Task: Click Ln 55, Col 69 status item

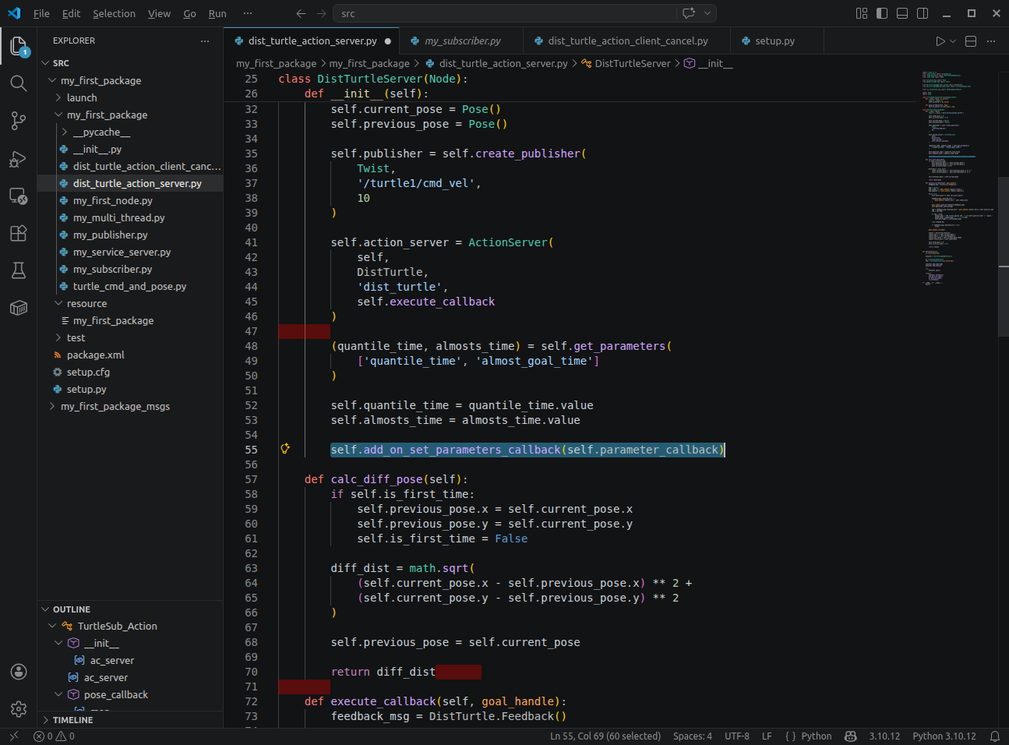Action: coord(605,736)
